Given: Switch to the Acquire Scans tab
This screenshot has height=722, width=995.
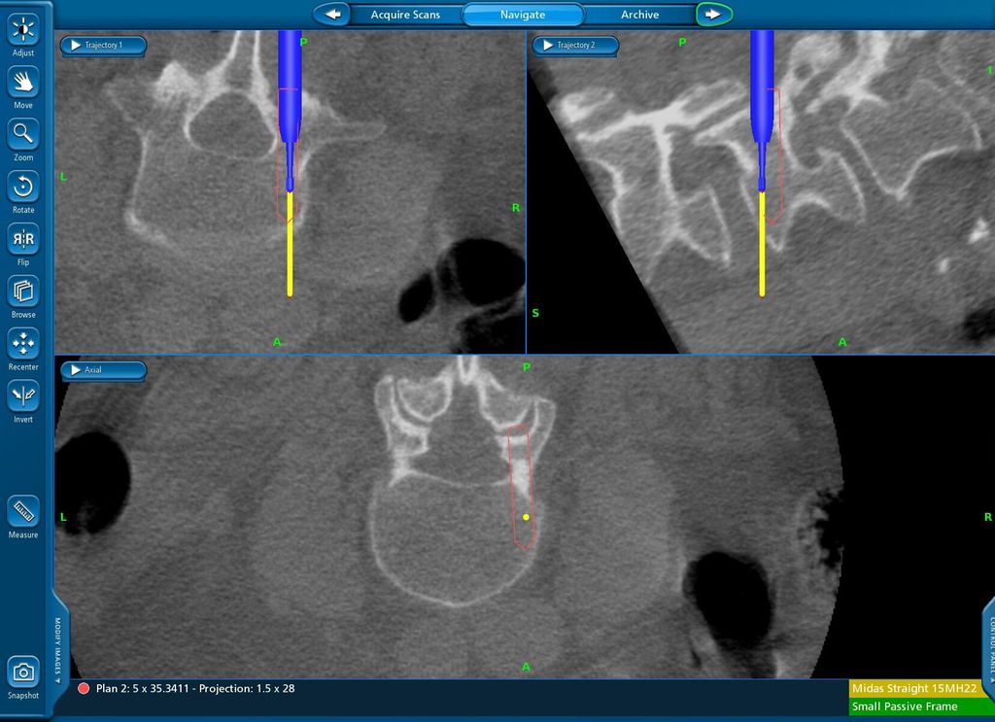Looking at the screenshot, I should [405, 15].
